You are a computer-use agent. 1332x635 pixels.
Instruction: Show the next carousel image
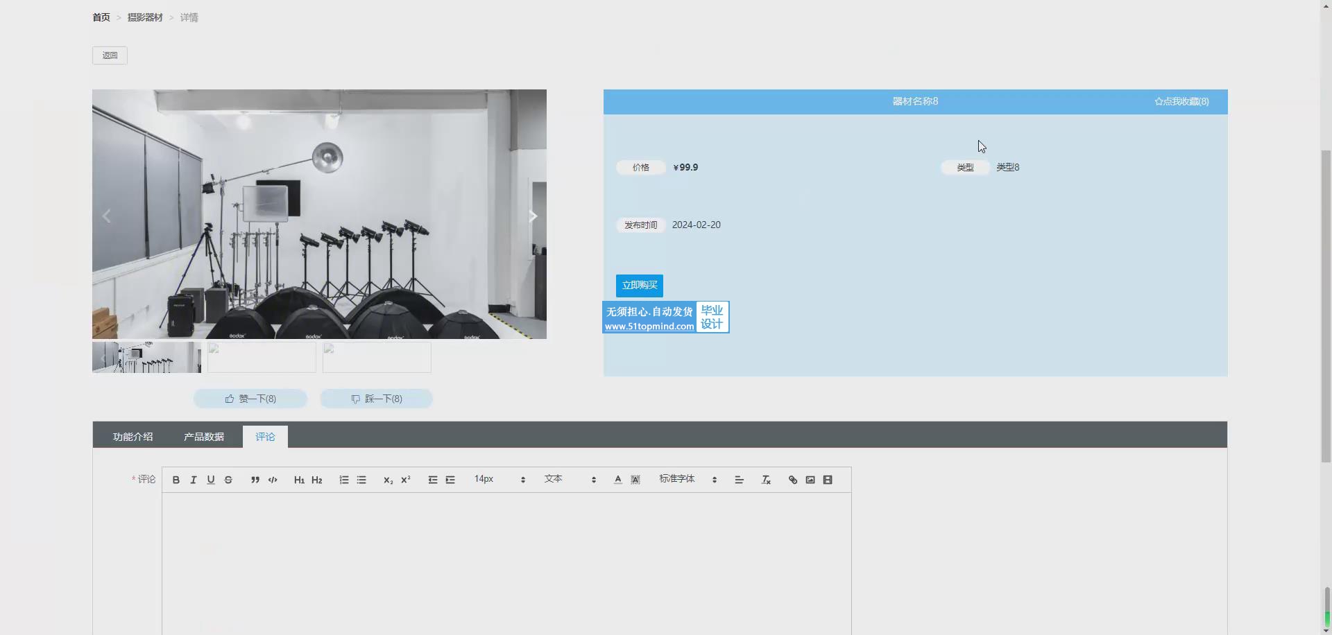(x=533, y=216)
